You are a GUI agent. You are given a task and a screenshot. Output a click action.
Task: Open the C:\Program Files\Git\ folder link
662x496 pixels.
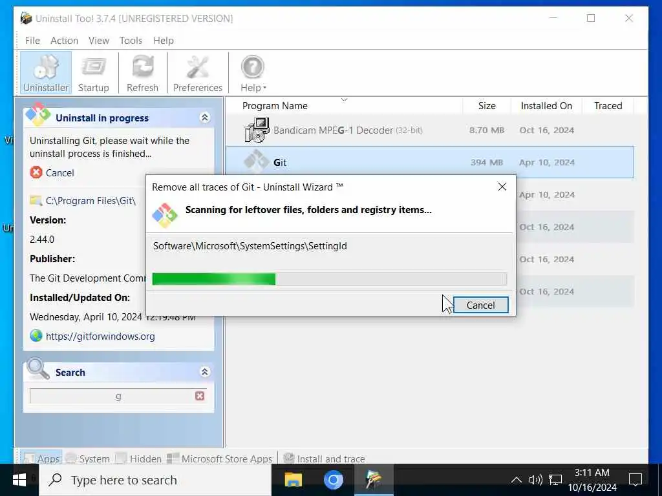click(x=91, y=201)
